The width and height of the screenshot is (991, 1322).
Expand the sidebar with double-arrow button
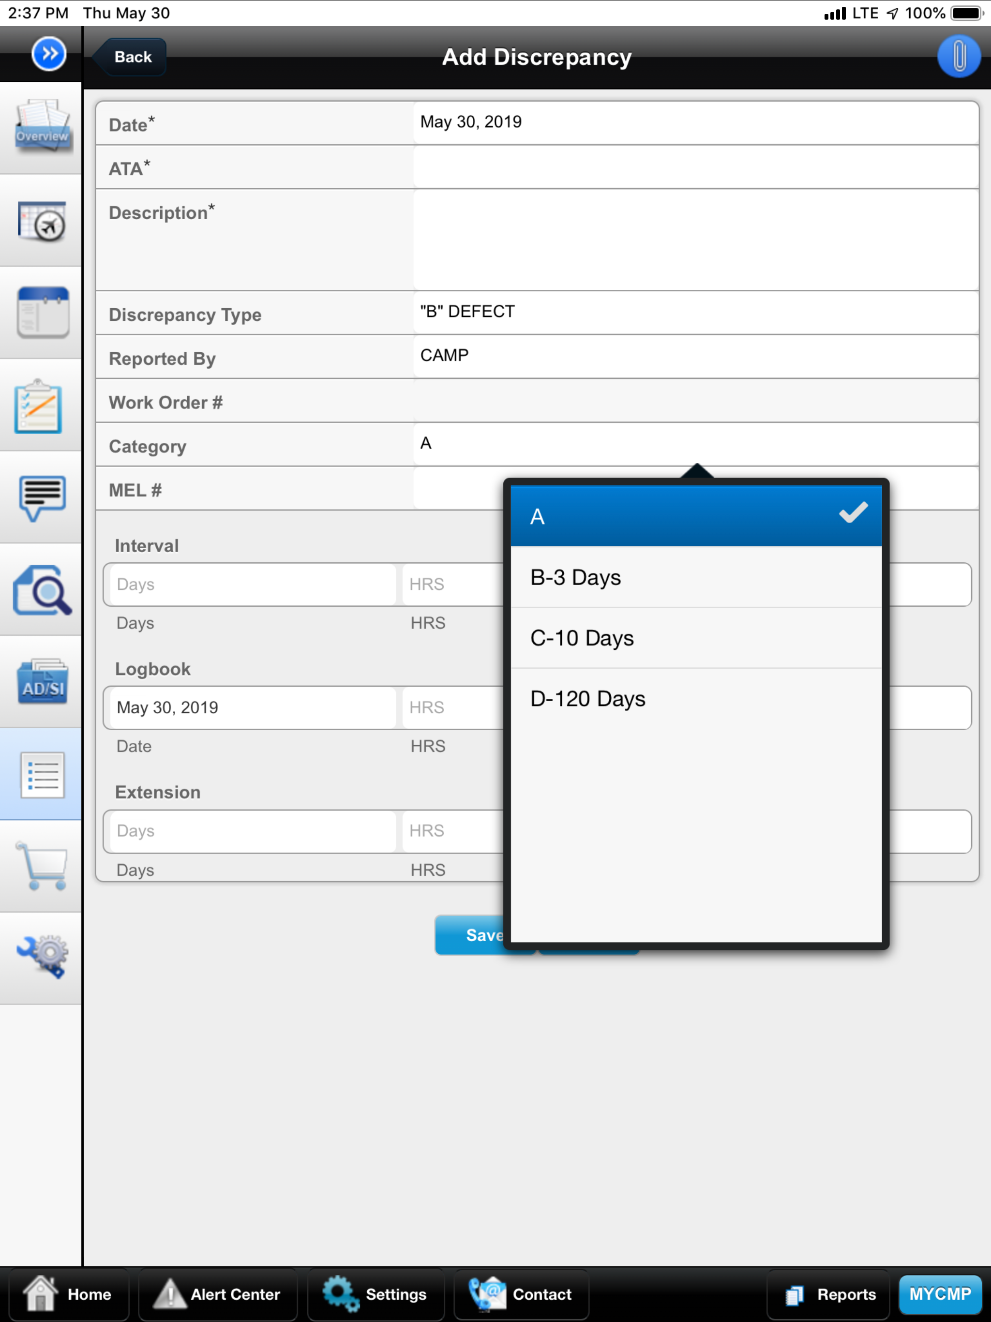click(48, 54)
